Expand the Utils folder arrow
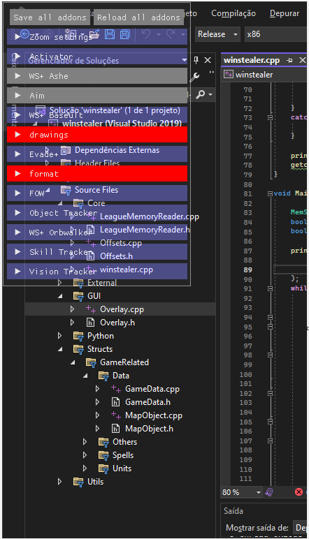The height and width of the screenshot is (539, 309). point(60,482)
